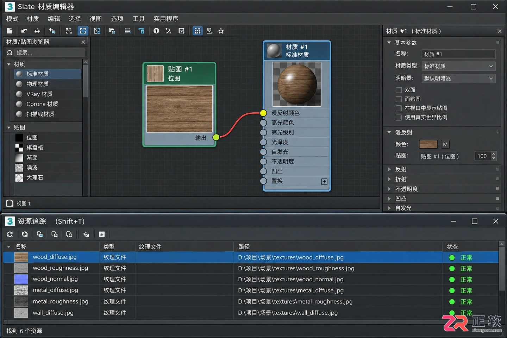
Task: Click the noise icon beside 噪波
Action: pyautogui.click(x=19, y=168)
